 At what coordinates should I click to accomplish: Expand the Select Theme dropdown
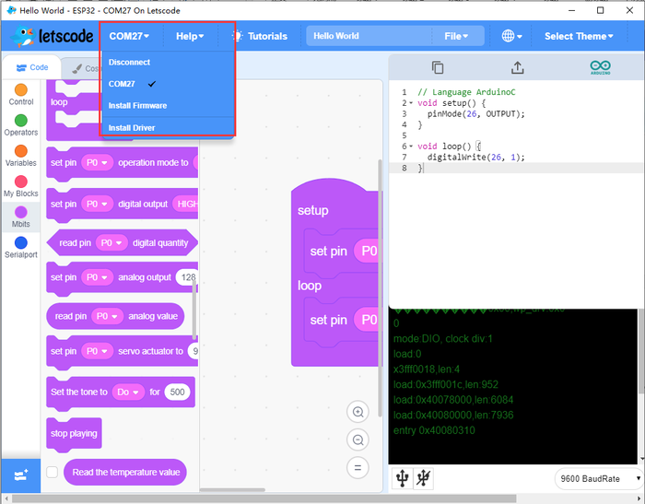click(579, 37)
